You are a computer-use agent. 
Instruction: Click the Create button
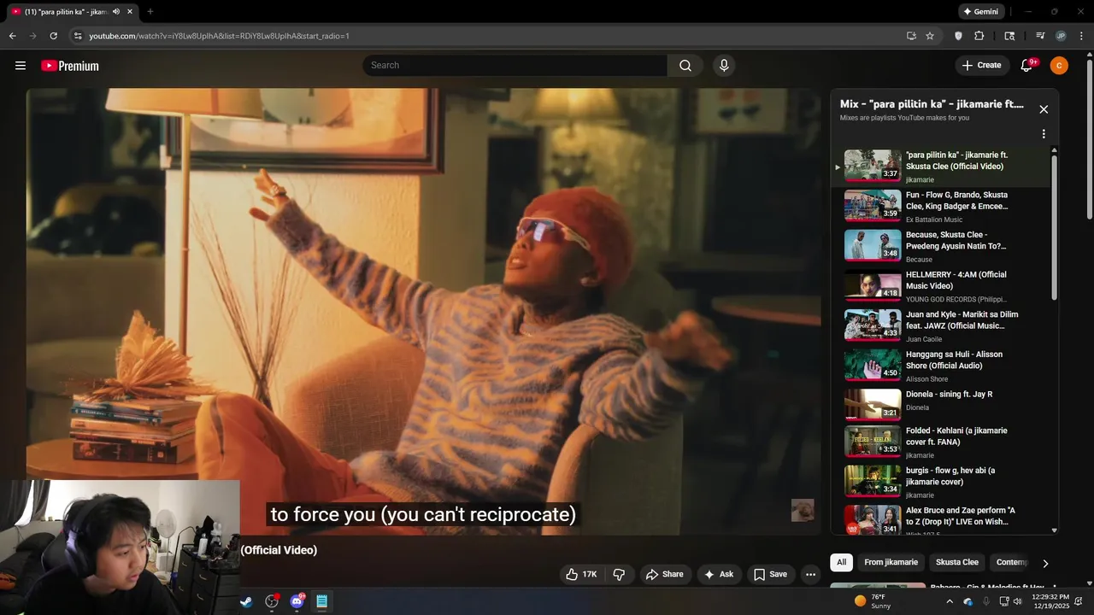click(981, 66)
